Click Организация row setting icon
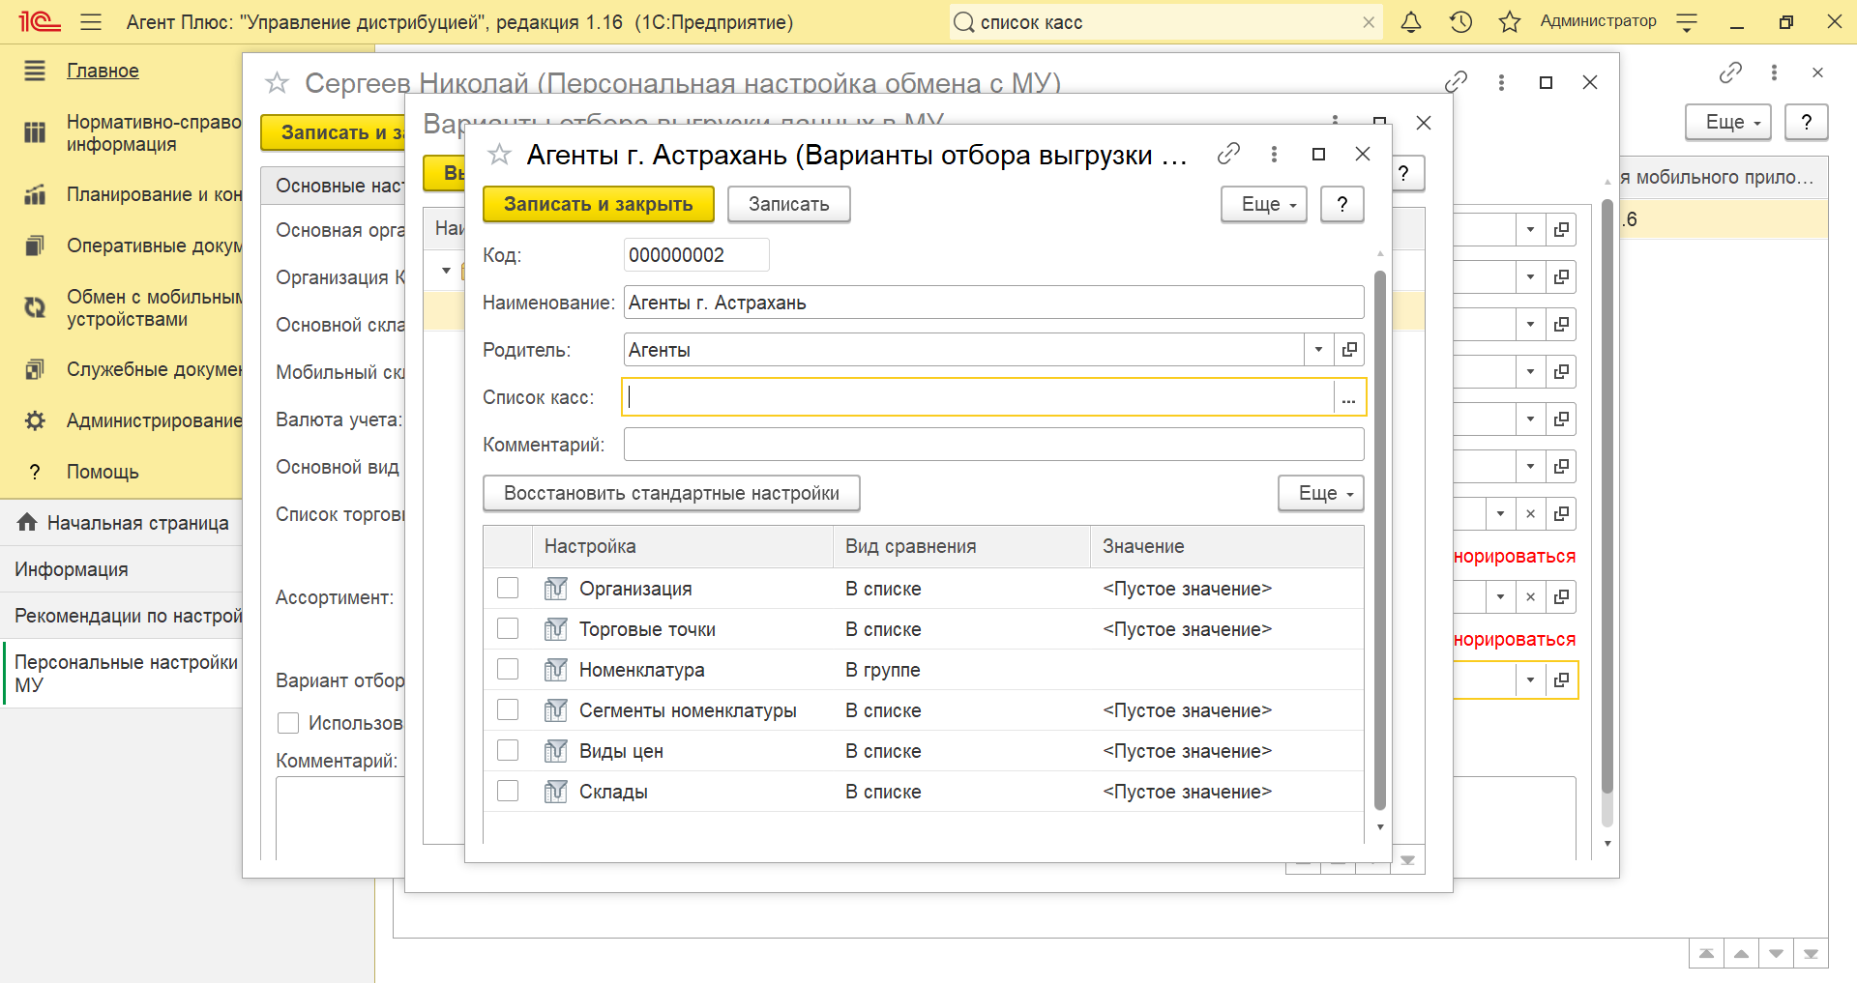 click(x=555, y=589)
